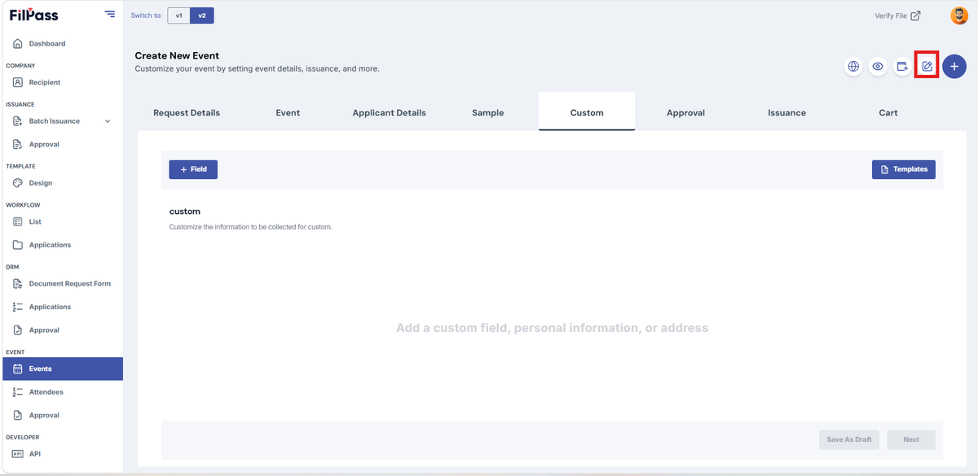Image resolution: width=978 pixels, height=476 pixels.
Task: Open the user avatar profile menu
Action: tap(959, 15)
